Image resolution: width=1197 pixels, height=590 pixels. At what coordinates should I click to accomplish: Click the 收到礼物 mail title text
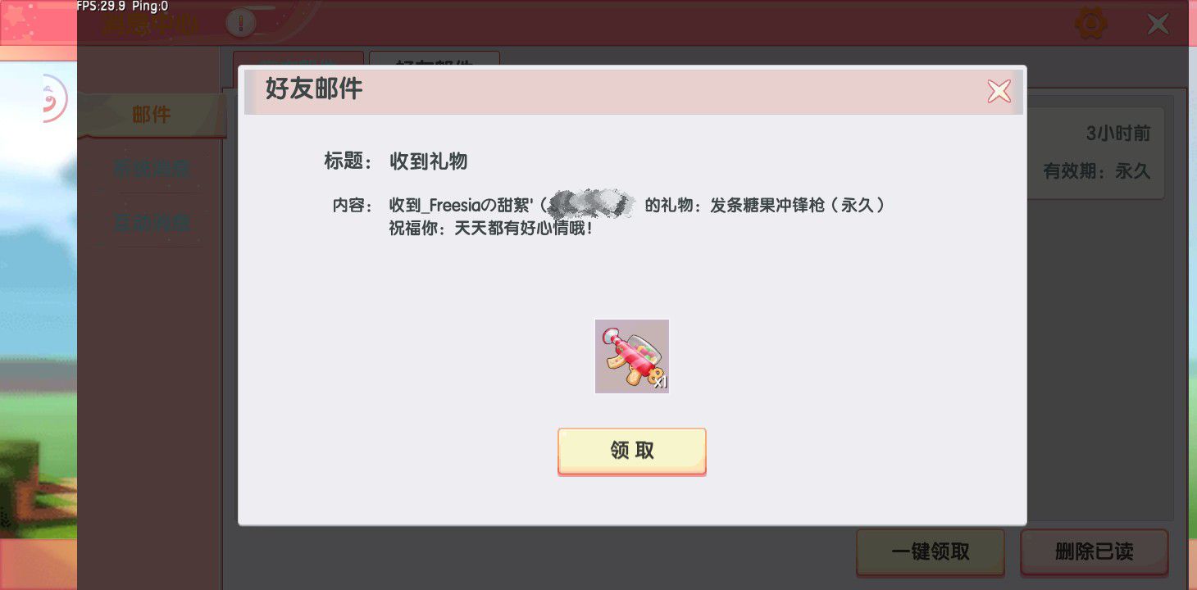[429, 161]
